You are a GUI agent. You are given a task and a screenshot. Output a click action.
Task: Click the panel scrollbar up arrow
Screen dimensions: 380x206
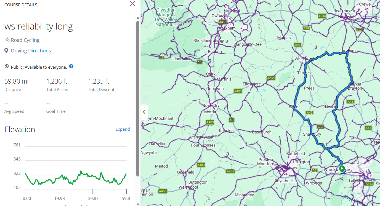click(138, 18)
